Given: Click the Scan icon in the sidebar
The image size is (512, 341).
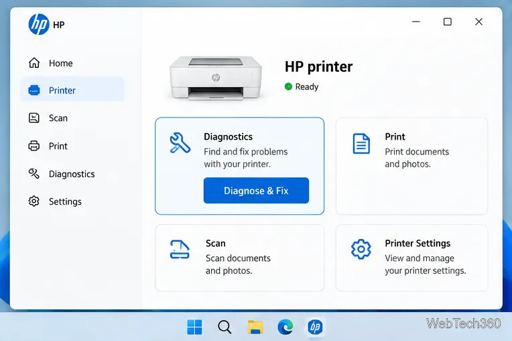Looking at the screenshot, I should tap(34, 118).
